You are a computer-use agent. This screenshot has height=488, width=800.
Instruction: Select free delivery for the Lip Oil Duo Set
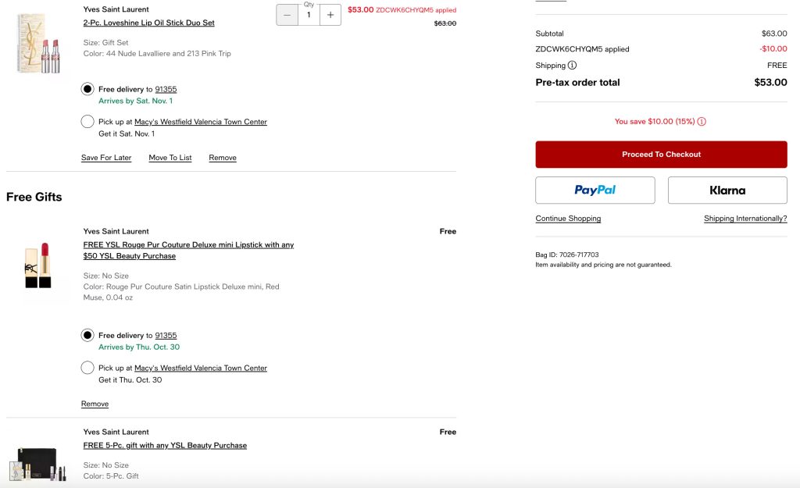click(x=87, y=89)
